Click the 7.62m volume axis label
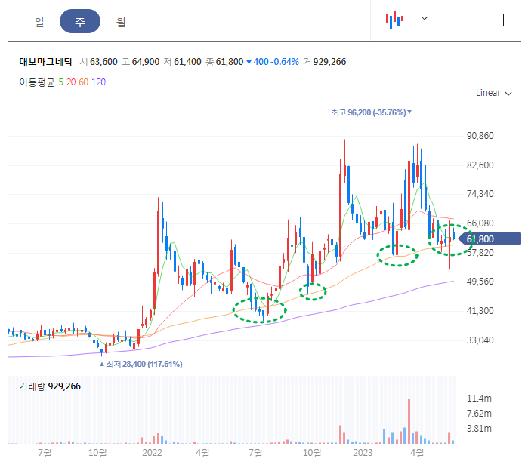This screenshot has width=522, height=471. [x=479, y=414]
